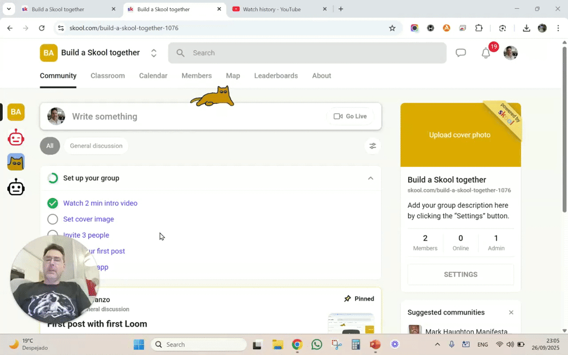Viewport: 568px width, 355px height.
Task: View site information icon in address bar
Action: [61, 28]
